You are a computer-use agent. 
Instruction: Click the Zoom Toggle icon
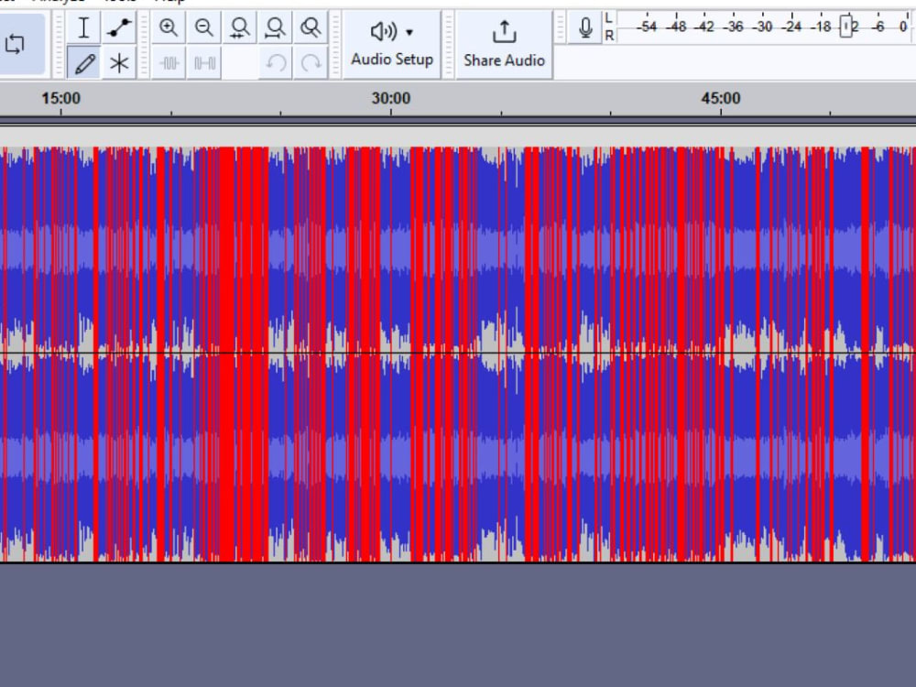click(x=311, y=27)
